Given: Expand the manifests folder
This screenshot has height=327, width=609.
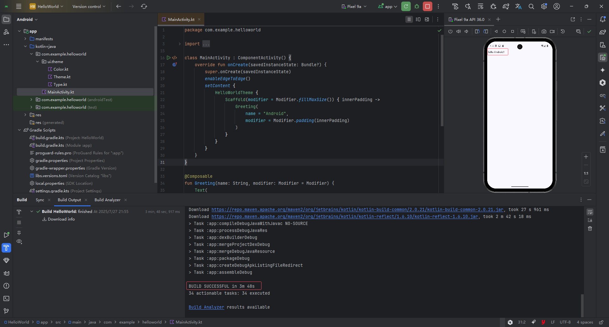Looking at the screenshot, I should pos(25,39).
